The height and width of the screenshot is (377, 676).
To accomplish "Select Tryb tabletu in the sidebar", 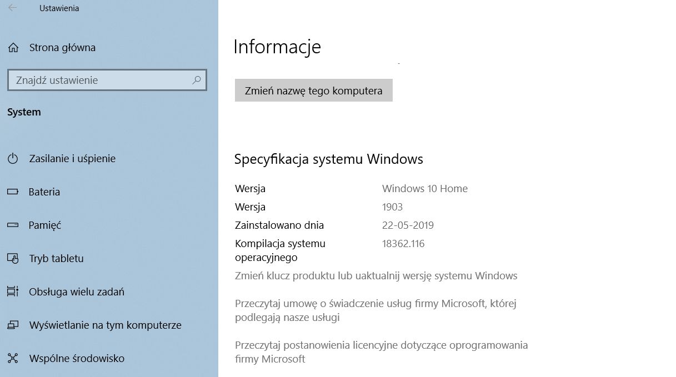I will [56, 259].
